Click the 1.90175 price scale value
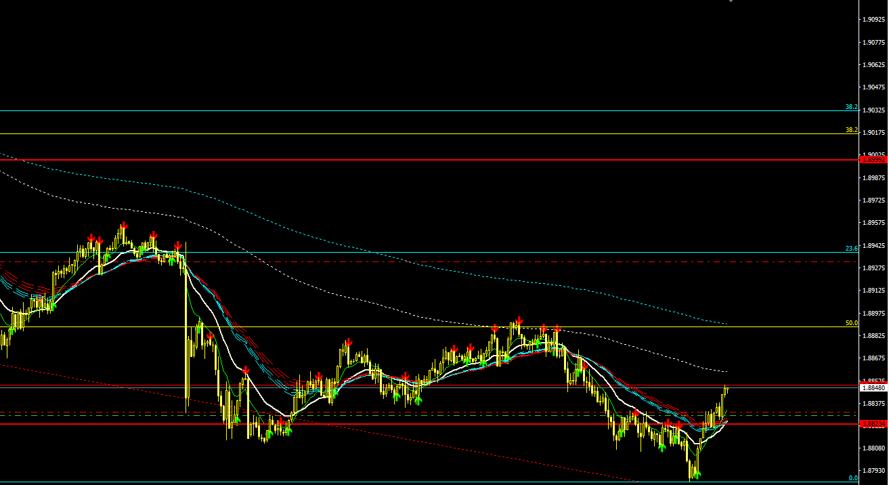 click(x=874, y=133)
